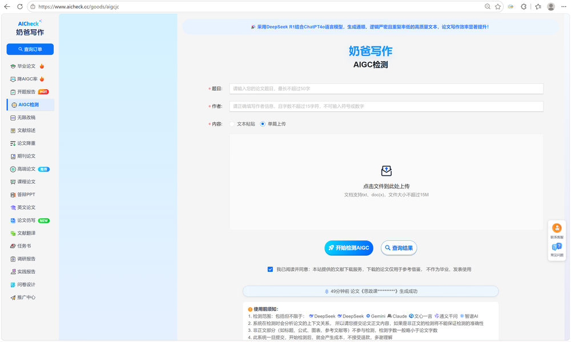Open 常见问题 FAQ icon
Image resolution: width=571 pixels, height=342 pixels.
[x=557, y=247]
